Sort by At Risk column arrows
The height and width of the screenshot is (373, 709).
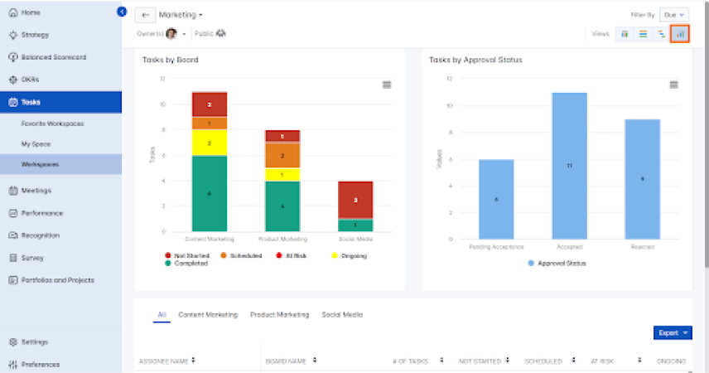pos(639,361)
